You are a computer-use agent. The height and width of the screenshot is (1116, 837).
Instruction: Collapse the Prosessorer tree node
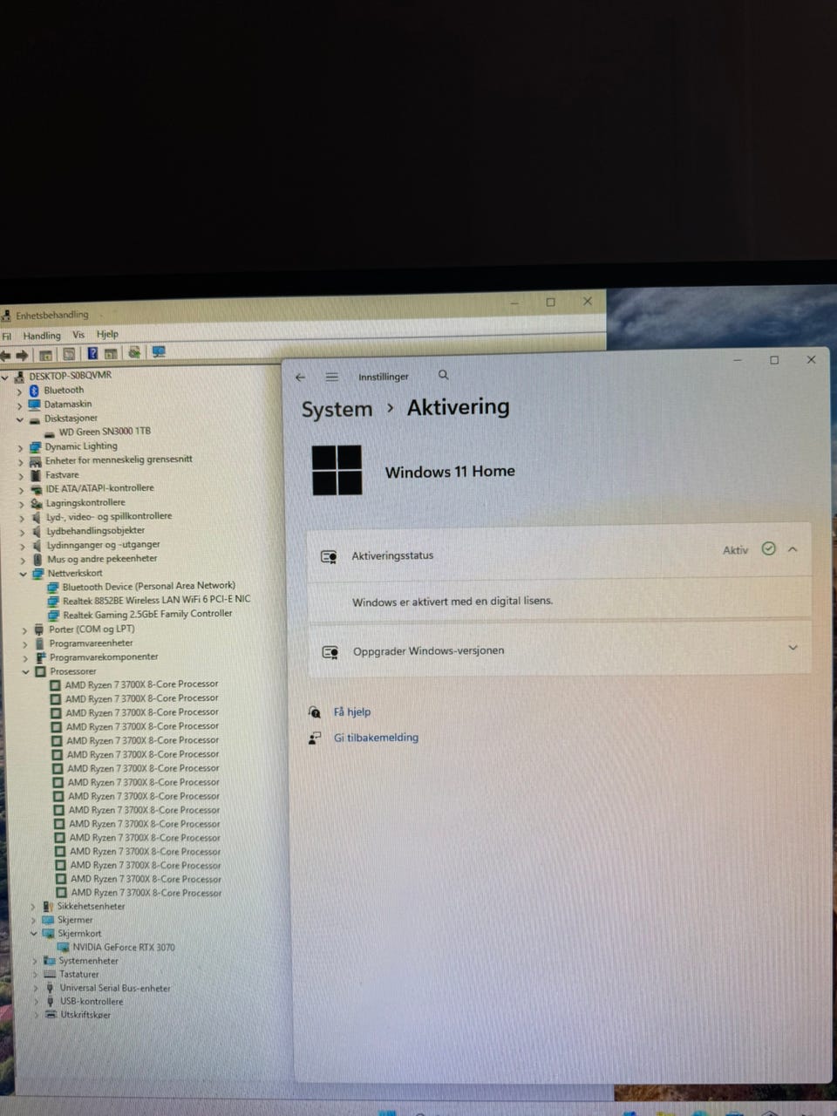26,672
